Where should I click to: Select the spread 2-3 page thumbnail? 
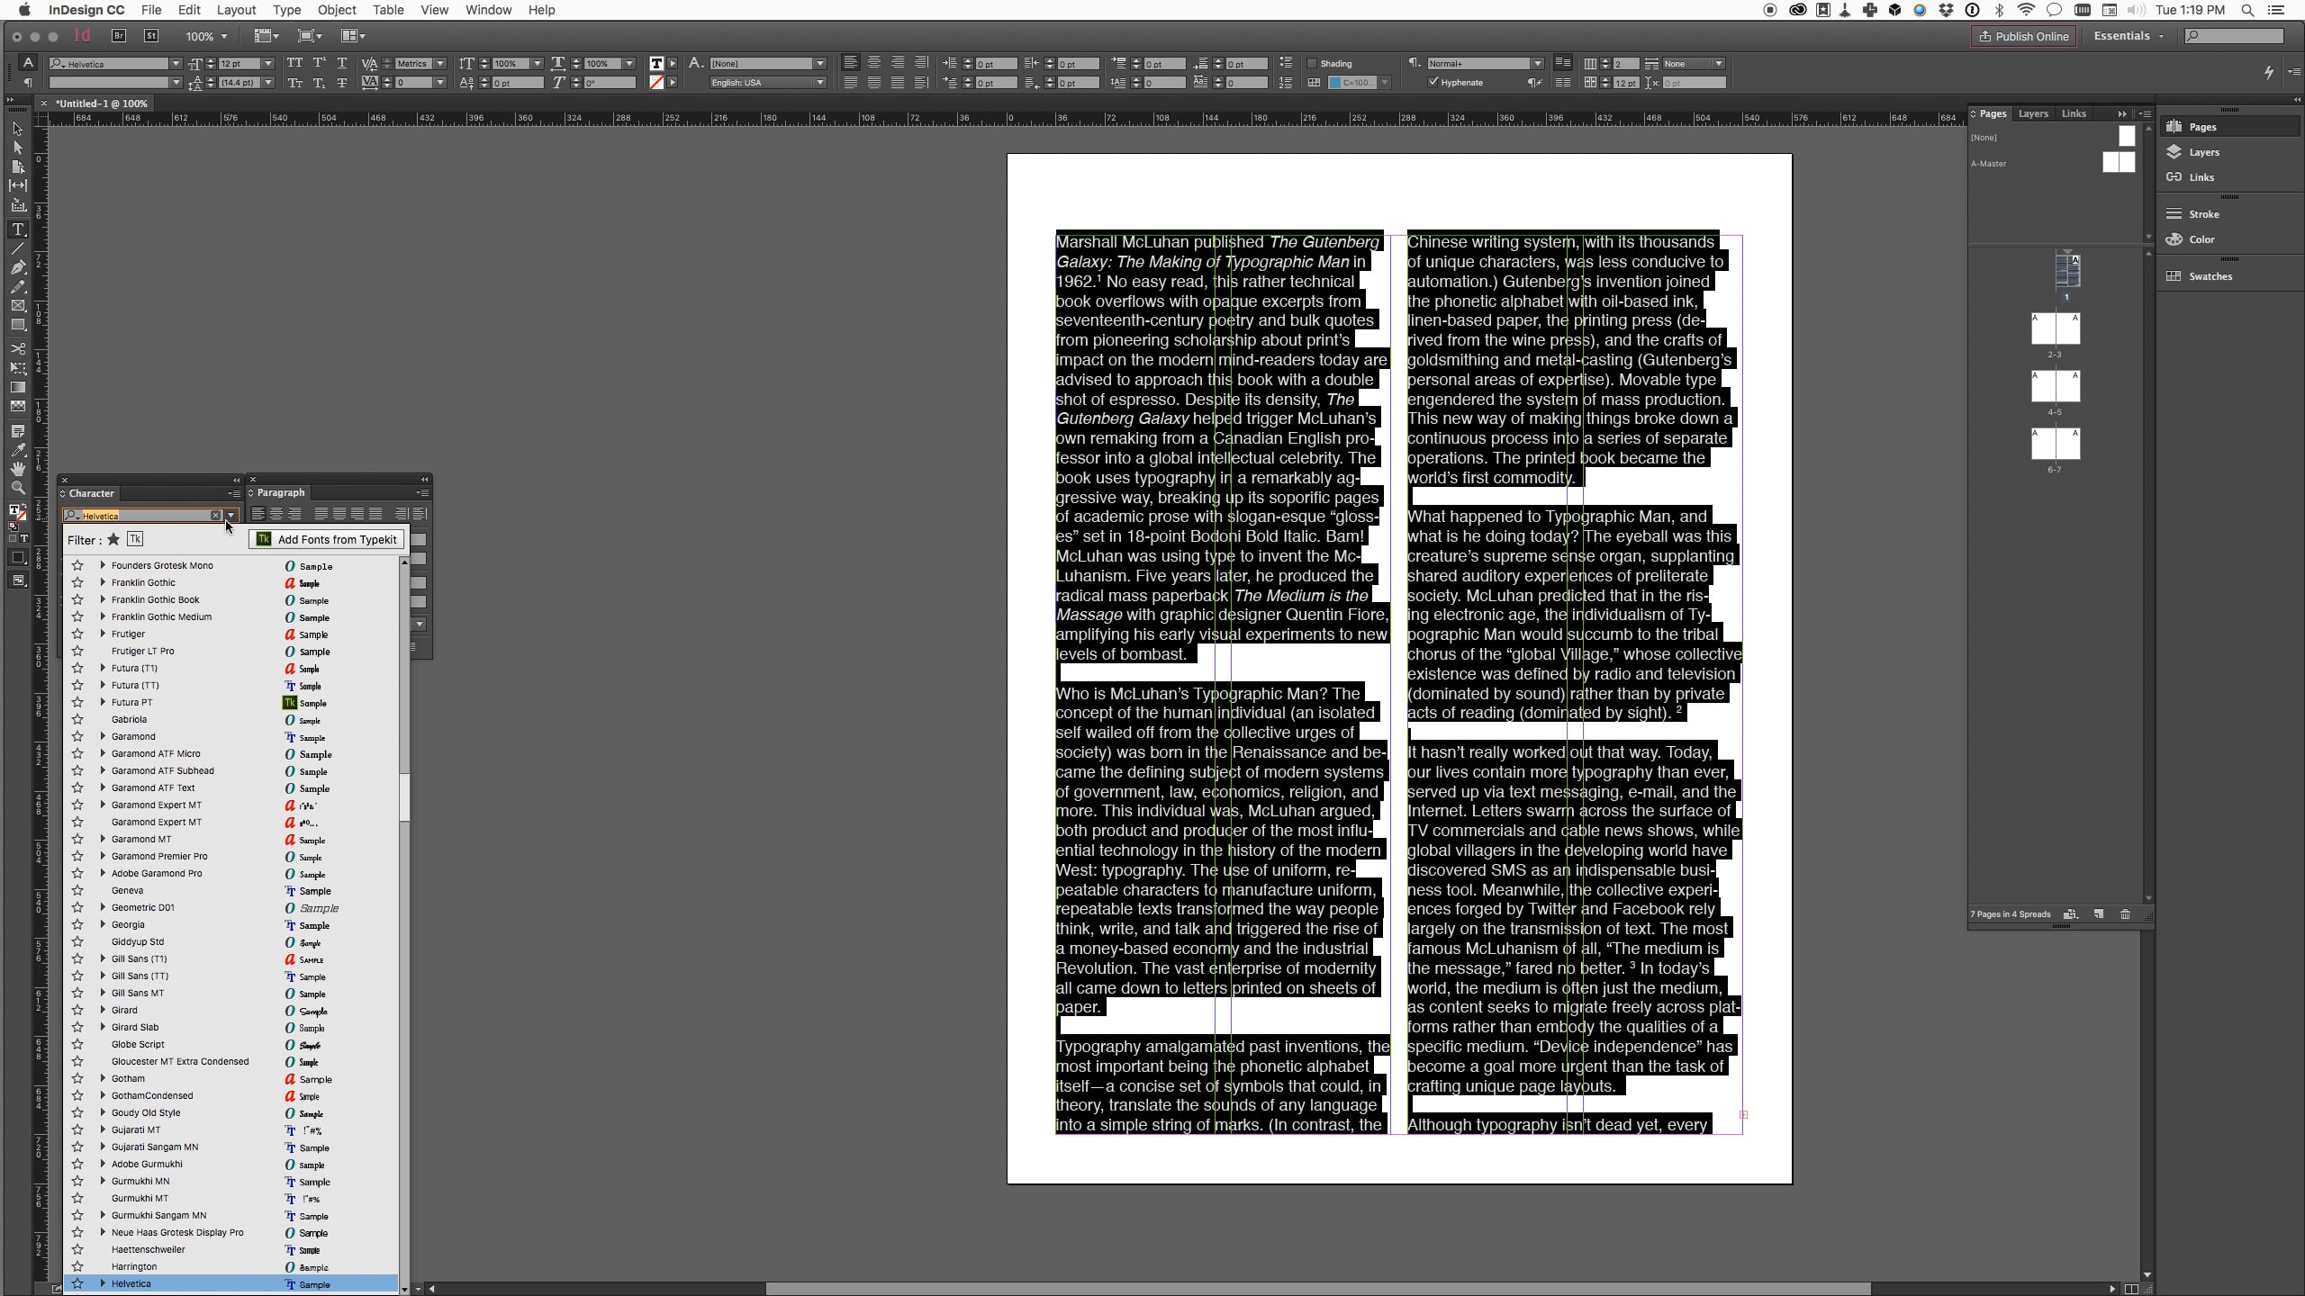[x=2056, y=328]
